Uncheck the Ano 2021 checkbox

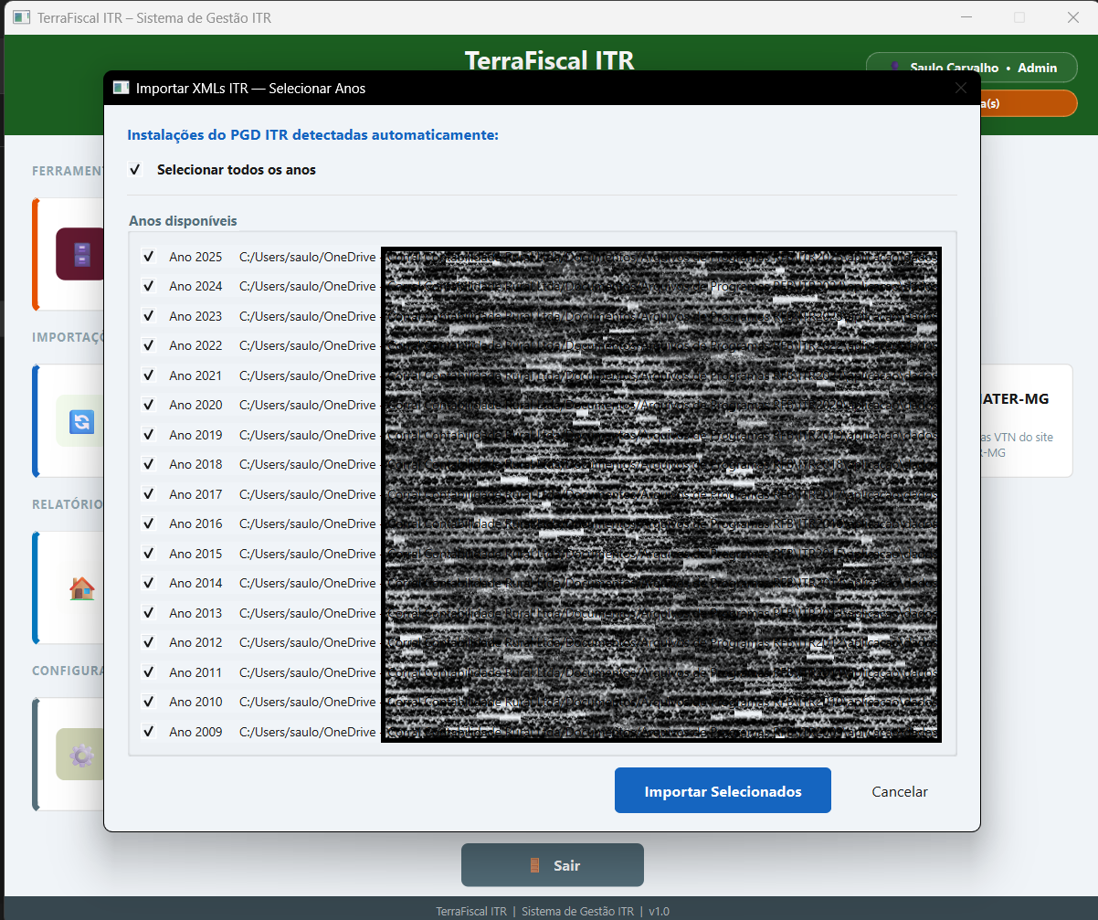click(x=149, y=375)
